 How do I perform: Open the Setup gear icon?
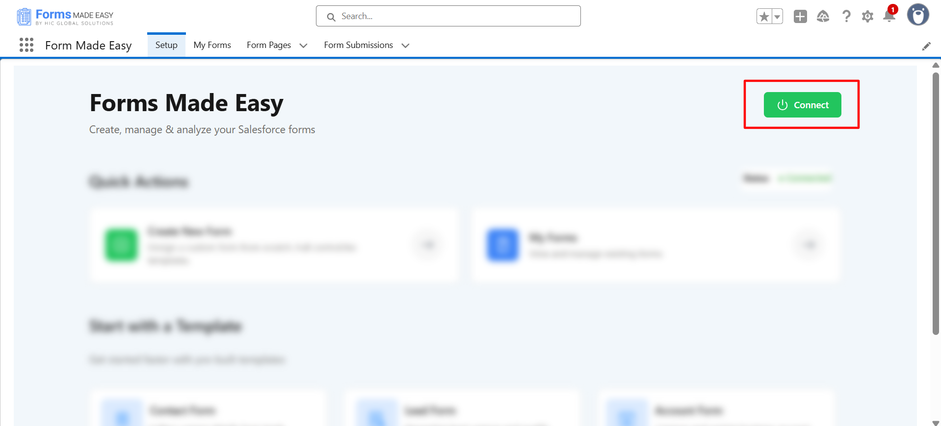[867, 17]
